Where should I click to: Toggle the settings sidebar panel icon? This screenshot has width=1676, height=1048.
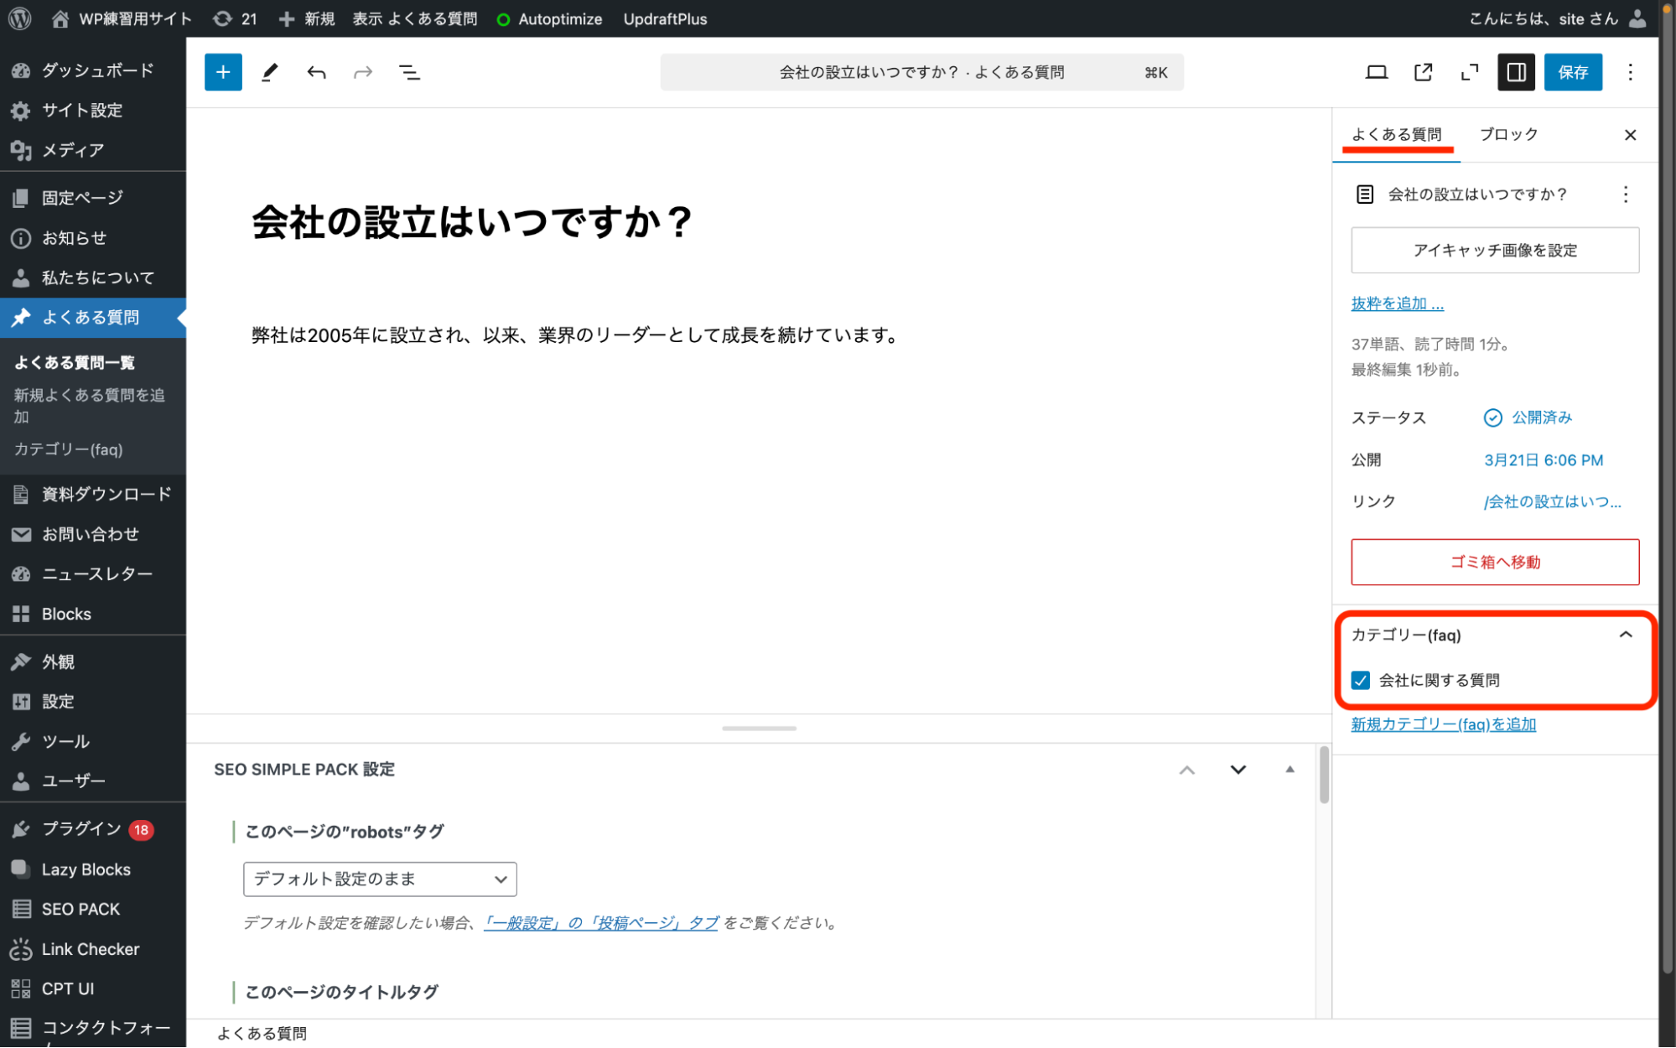pos(1516,72)
